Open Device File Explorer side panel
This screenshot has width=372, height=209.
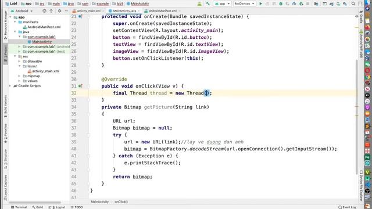pos(361,185)
